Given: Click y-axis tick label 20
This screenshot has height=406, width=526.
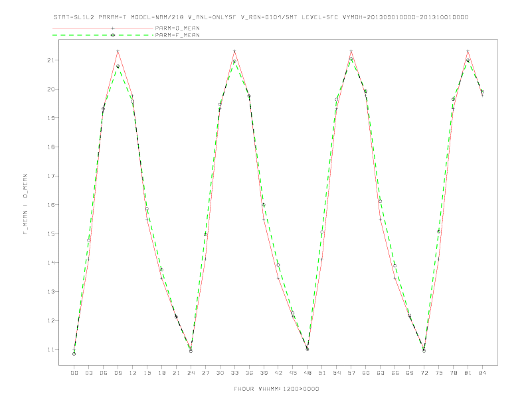Looking at the screenshot, I should point(51,89).
